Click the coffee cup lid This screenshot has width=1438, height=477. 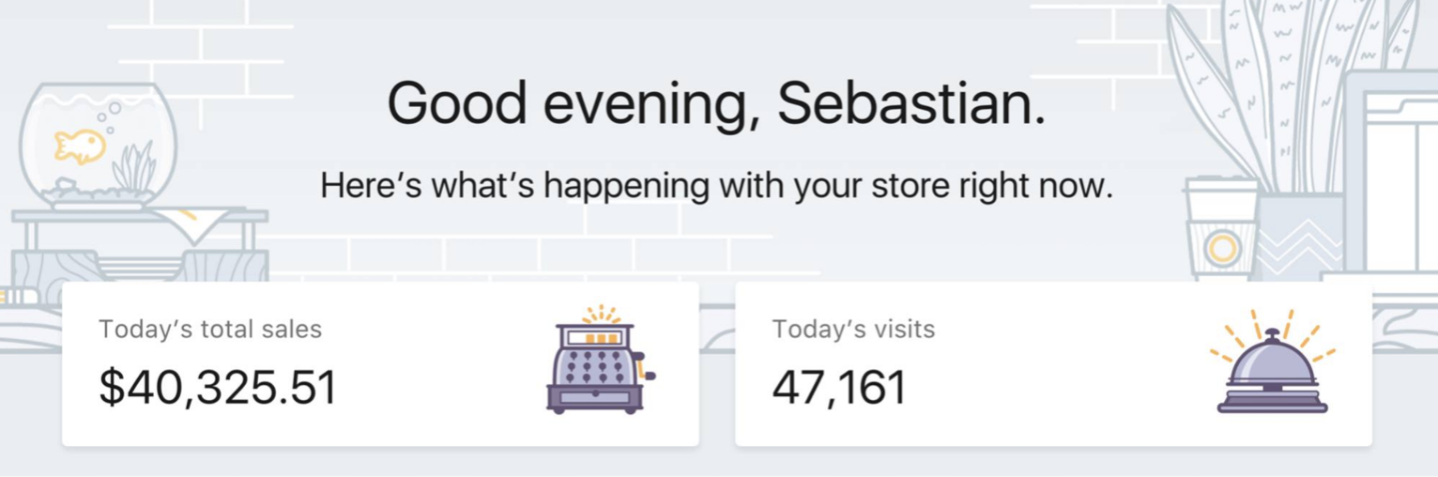tap(1221, 184)
